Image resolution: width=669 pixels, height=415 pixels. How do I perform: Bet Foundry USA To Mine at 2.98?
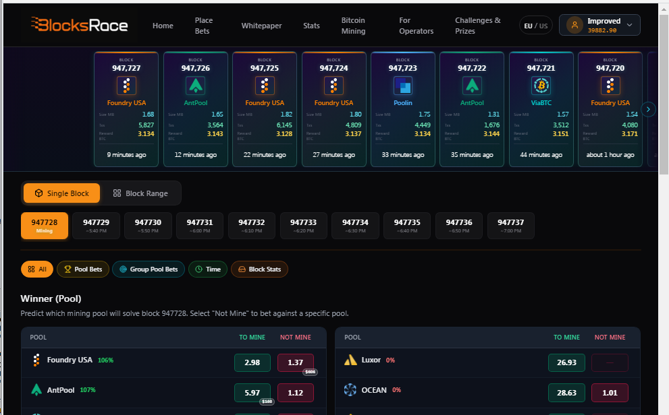coord(252,362)
